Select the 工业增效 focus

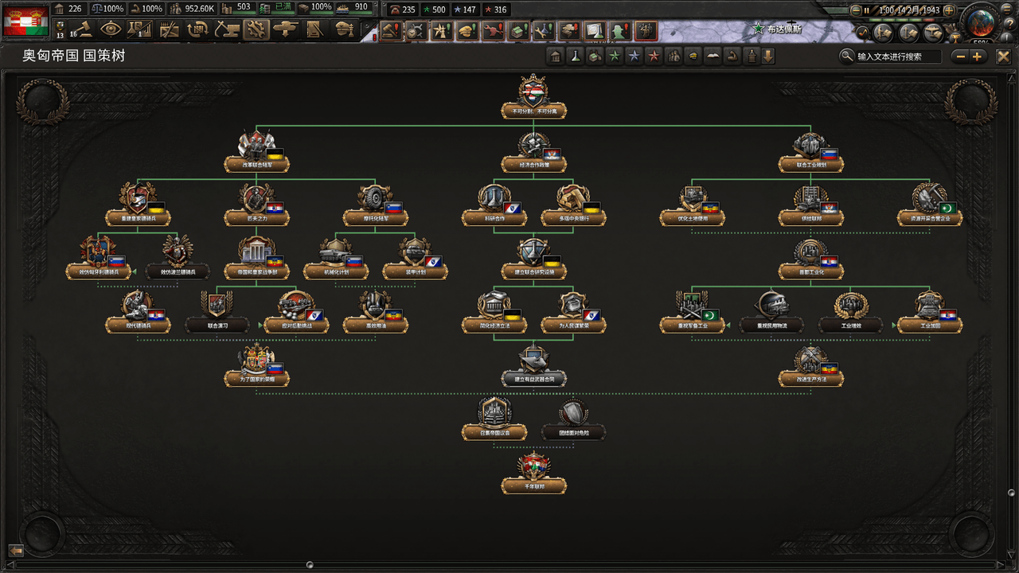pyautogui.click(x=850, y=311)
